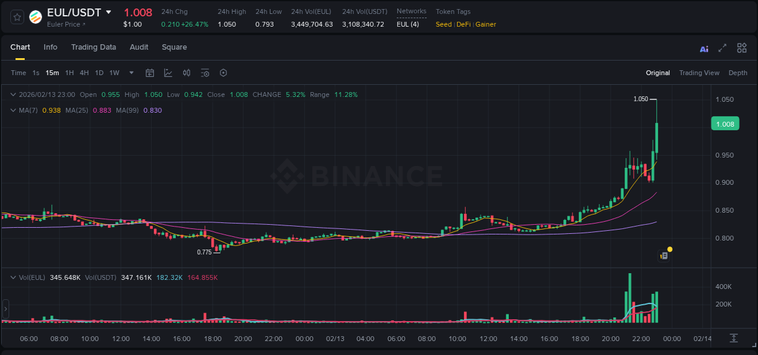The height and width of the screenshot is (355, 758).
Task: Switch to the Trading View chart mode
Action: 699,73
